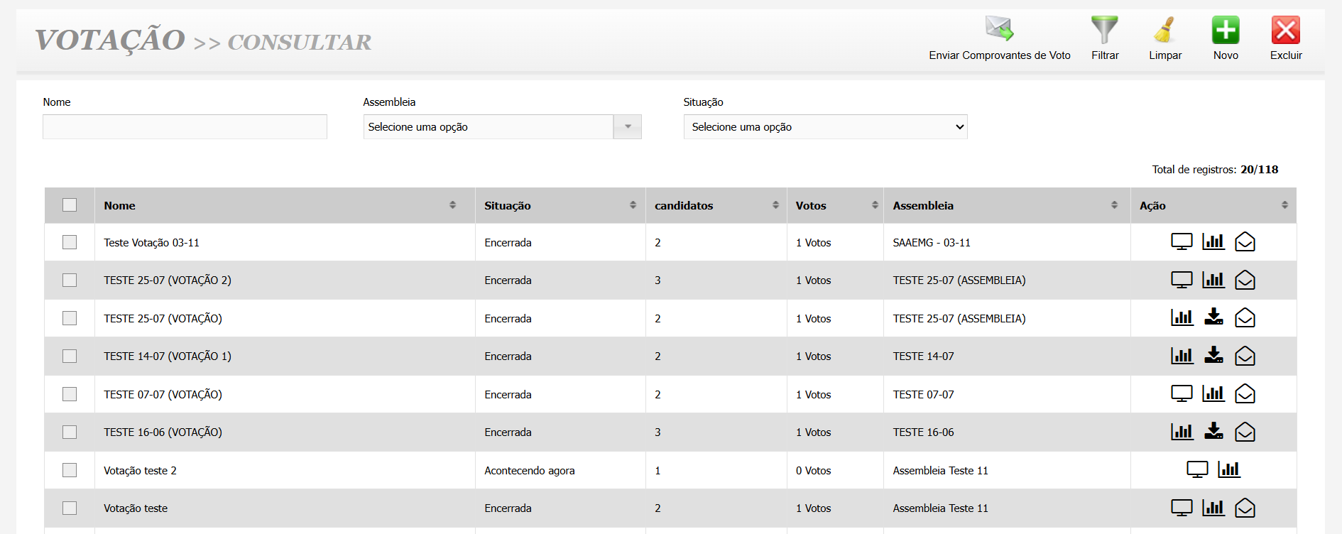Screen dimensions: 1342x534
Task: Sort table by Votos column header
Action: (x=875, y=205)
